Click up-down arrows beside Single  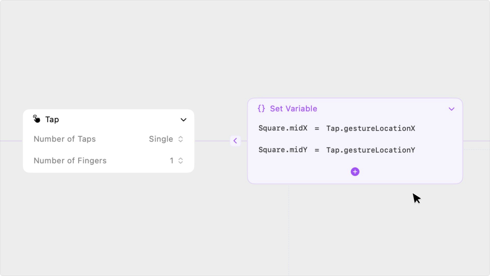pos(181,139)
